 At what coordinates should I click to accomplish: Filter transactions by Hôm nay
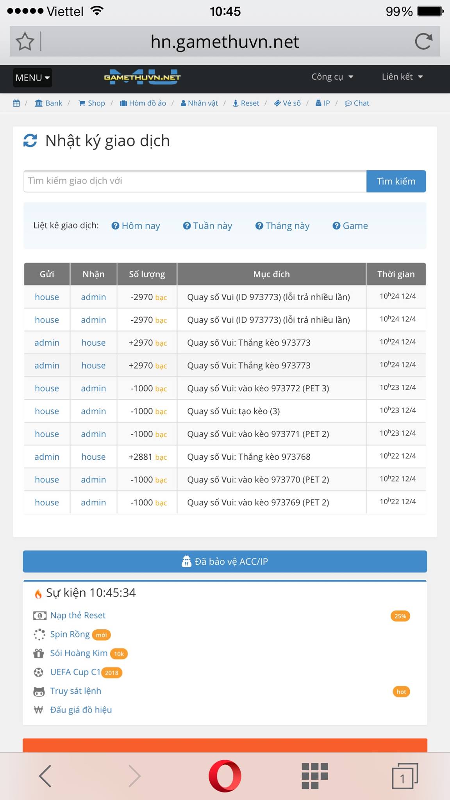coord(136,226)
